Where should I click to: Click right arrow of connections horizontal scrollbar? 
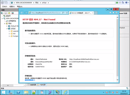click(x=25, y=85)
